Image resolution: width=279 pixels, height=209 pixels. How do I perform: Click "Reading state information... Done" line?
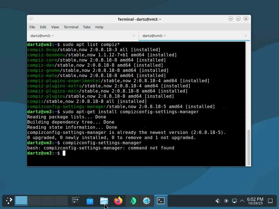72,127
